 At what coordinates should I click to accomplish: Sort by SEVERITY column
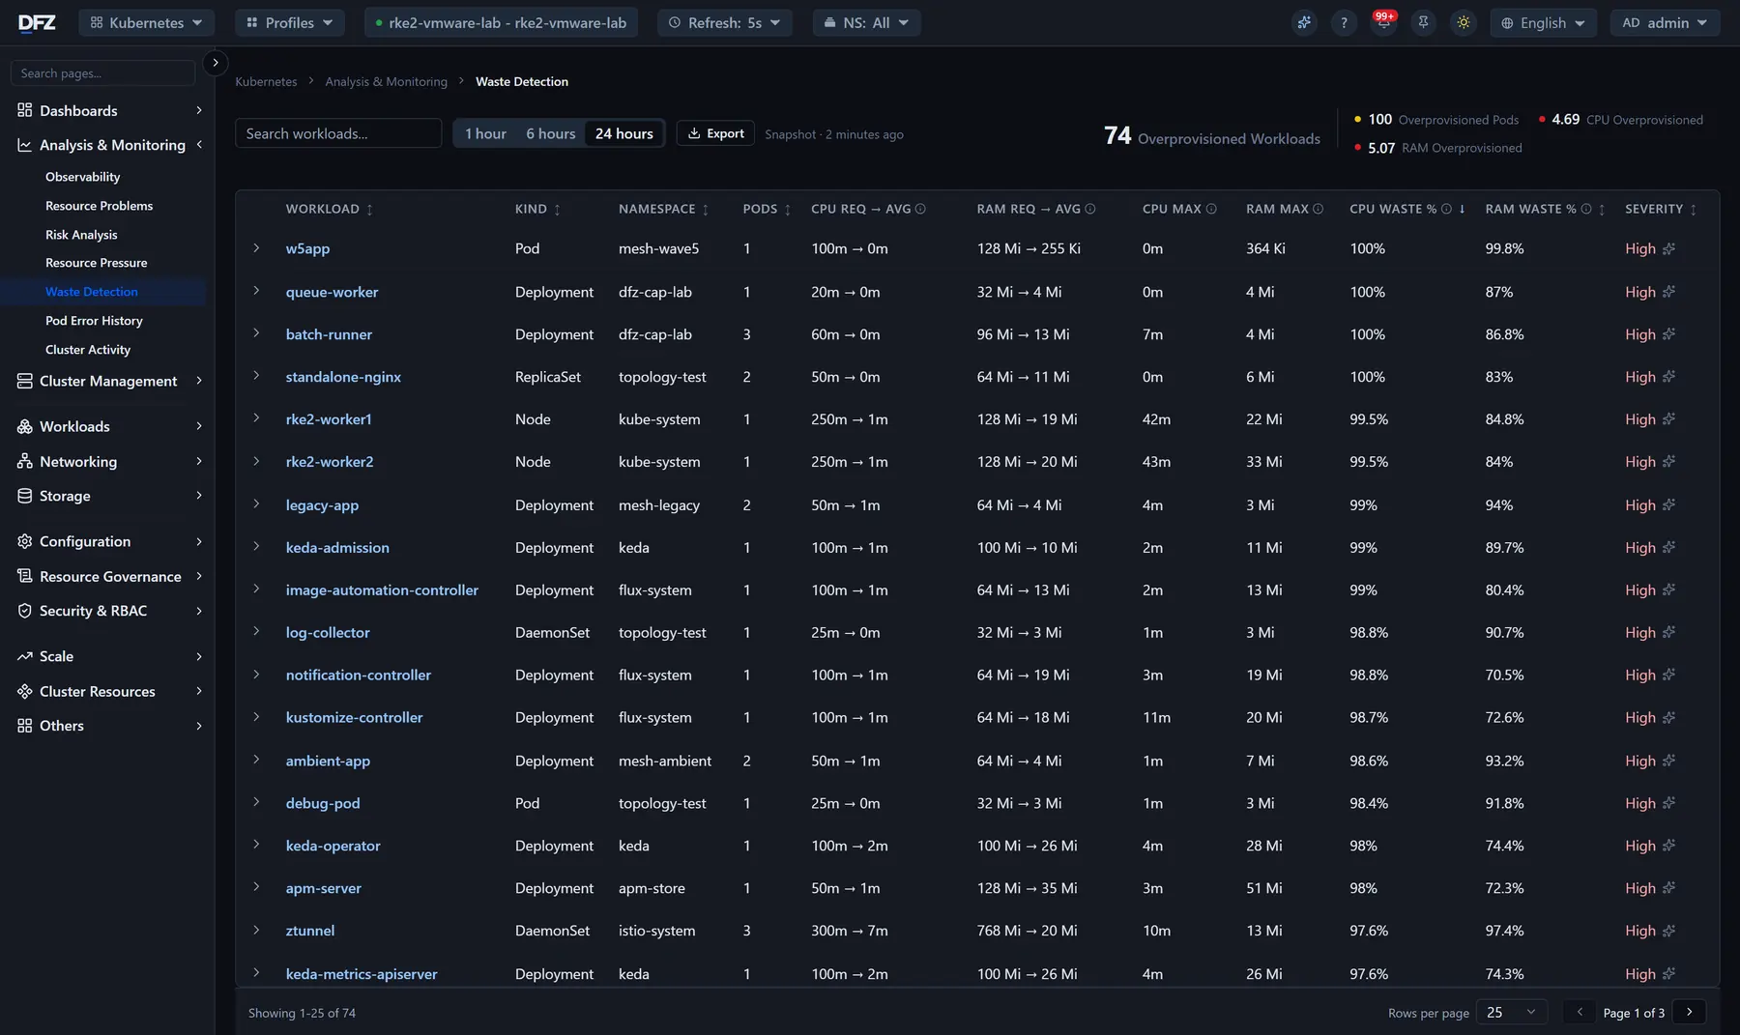coord(1661,209)
